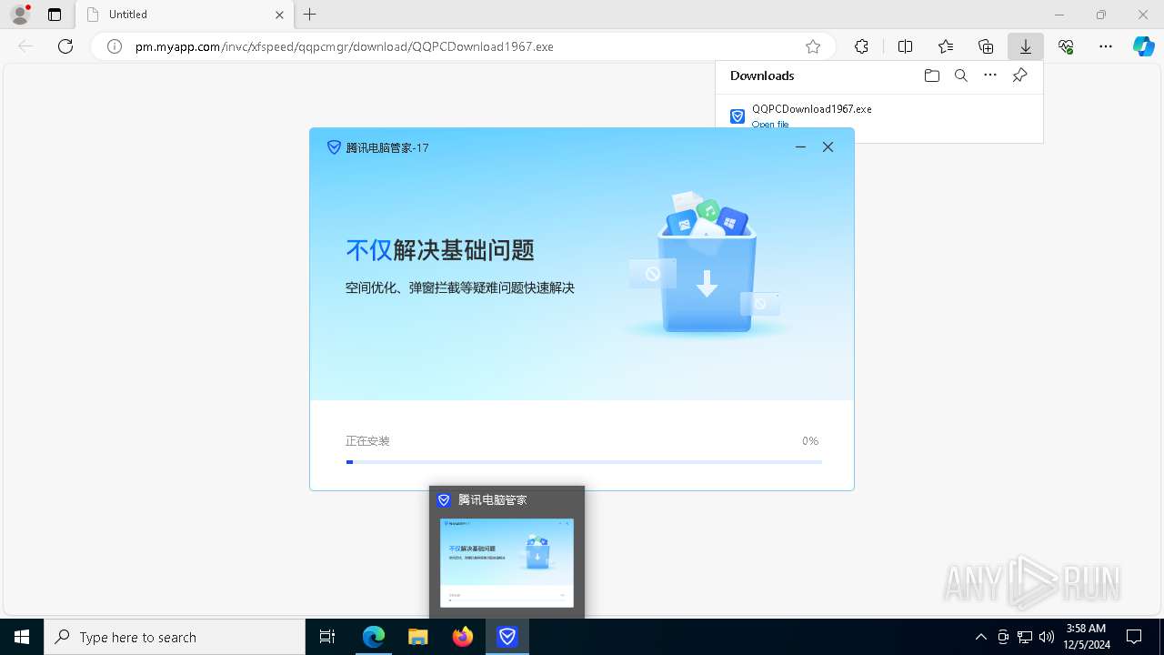Open file link under QQPCDownload1967.exe
Viewport: 1164px width, 655px height.
pos(770,124)
